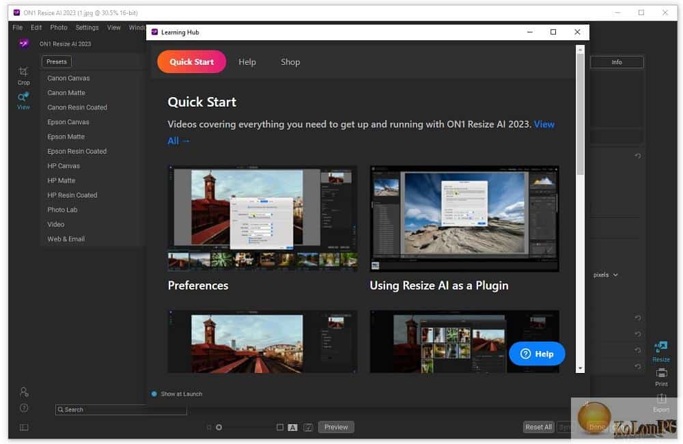Select the Crop tool
Viewport: 683px width, 444px height.
click(23, 75)
